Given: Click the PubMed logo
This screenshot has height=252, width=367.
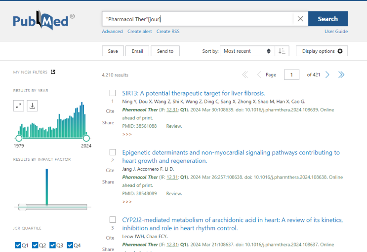Looking at the screenshot, I should pos(43,21).
